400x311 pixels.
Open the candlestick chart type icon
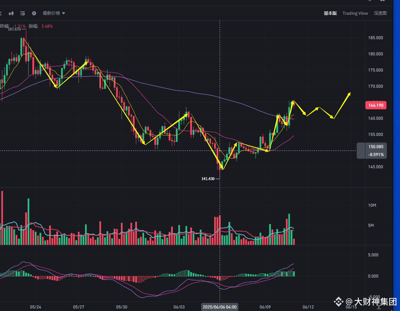[x=11, y=13]
